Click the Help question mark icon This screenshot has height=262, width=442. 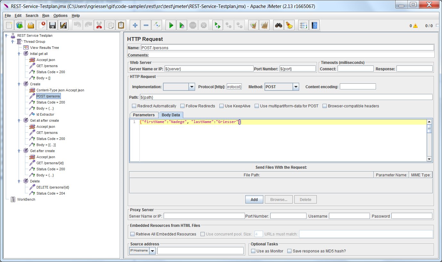[314, 25]
